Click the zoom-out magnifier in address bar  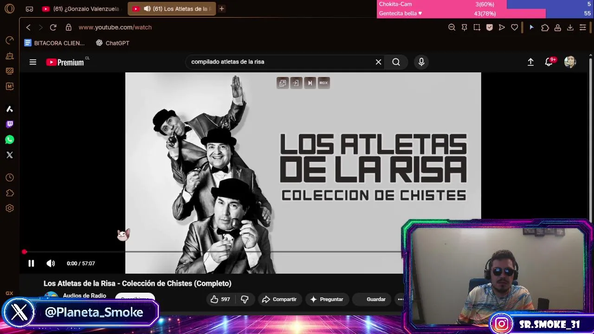click(x=452, y=27)
